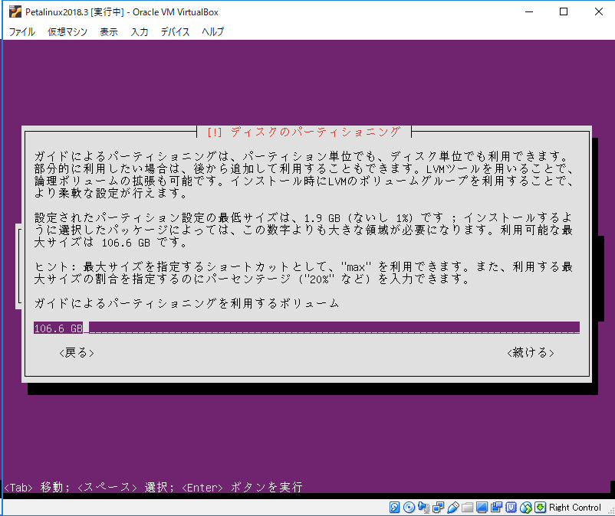Click the recording status icon
The width and height of the screenshot is (615, 516).
498,507
